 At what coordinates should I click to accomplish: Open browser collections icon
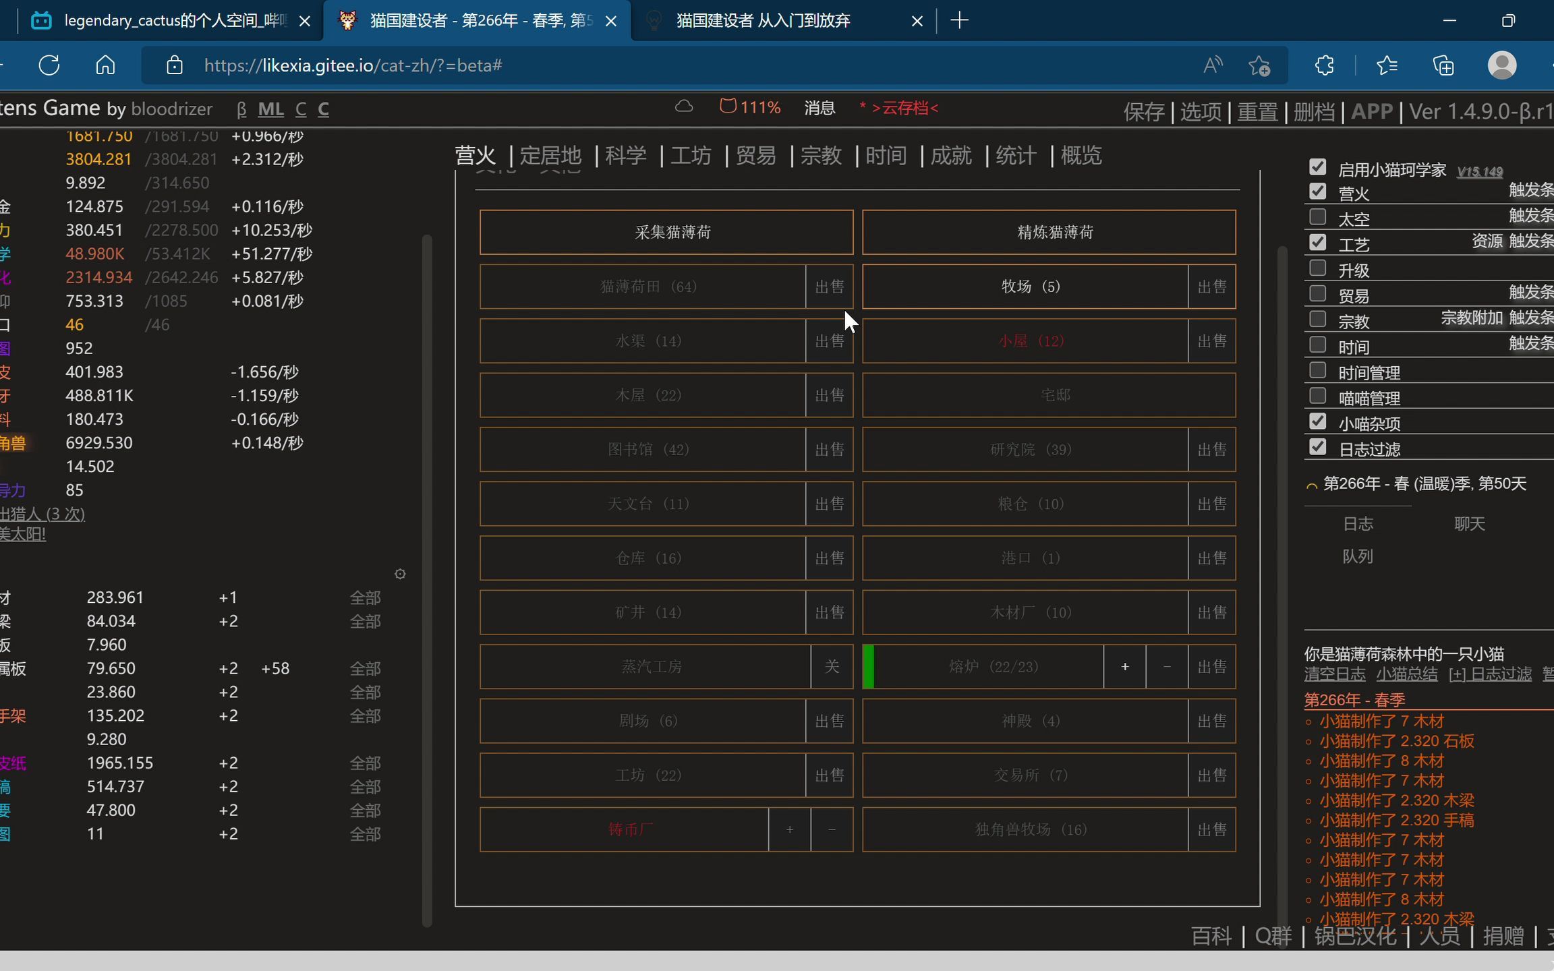(1443, 65)
